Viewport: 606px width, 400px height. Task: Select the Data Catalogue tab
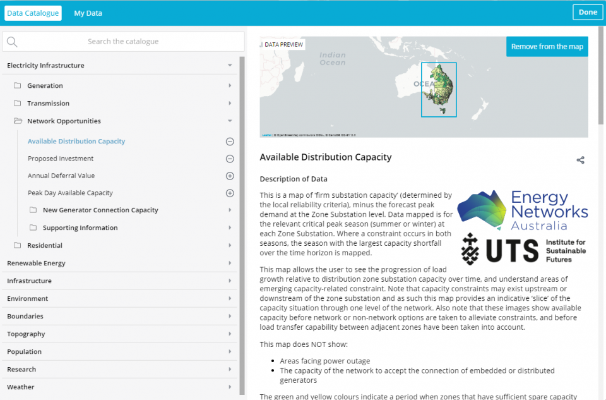[x=33, y=13]
